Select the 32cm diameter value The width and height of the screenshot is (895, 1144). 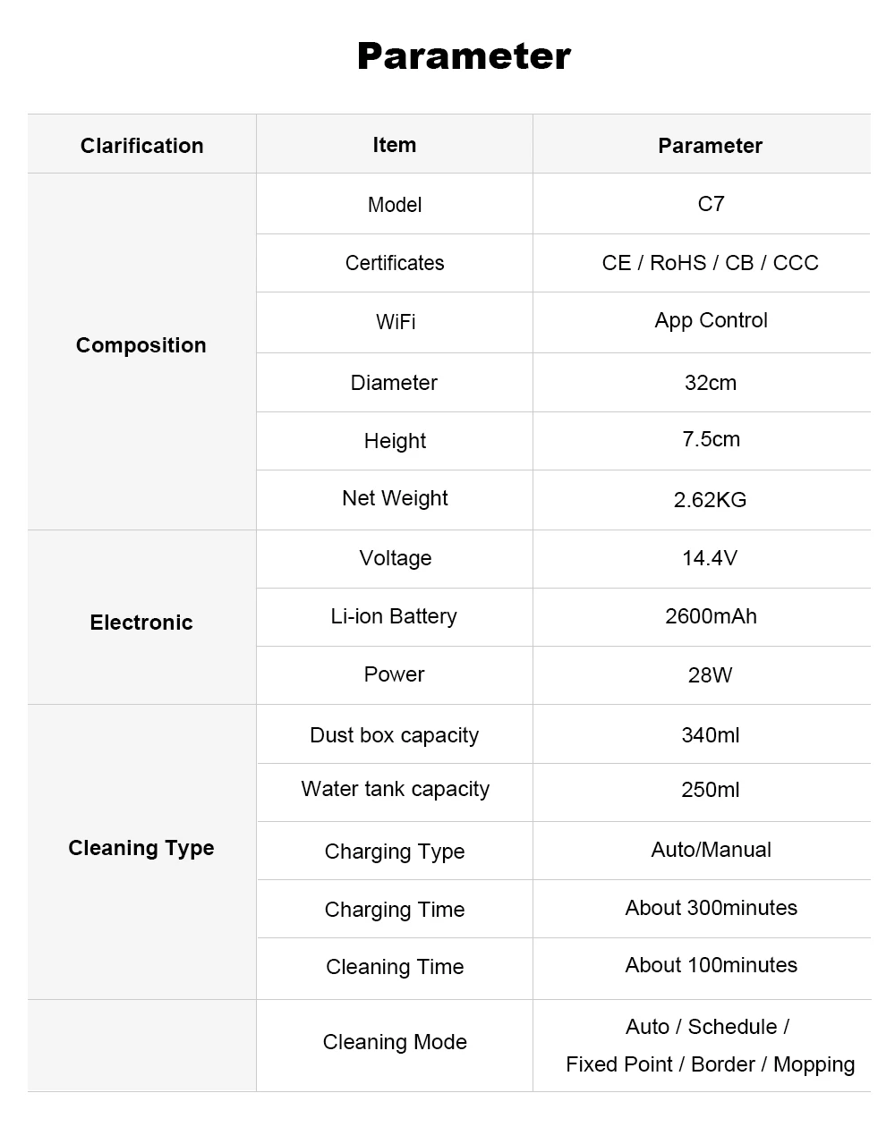[711, 383]
